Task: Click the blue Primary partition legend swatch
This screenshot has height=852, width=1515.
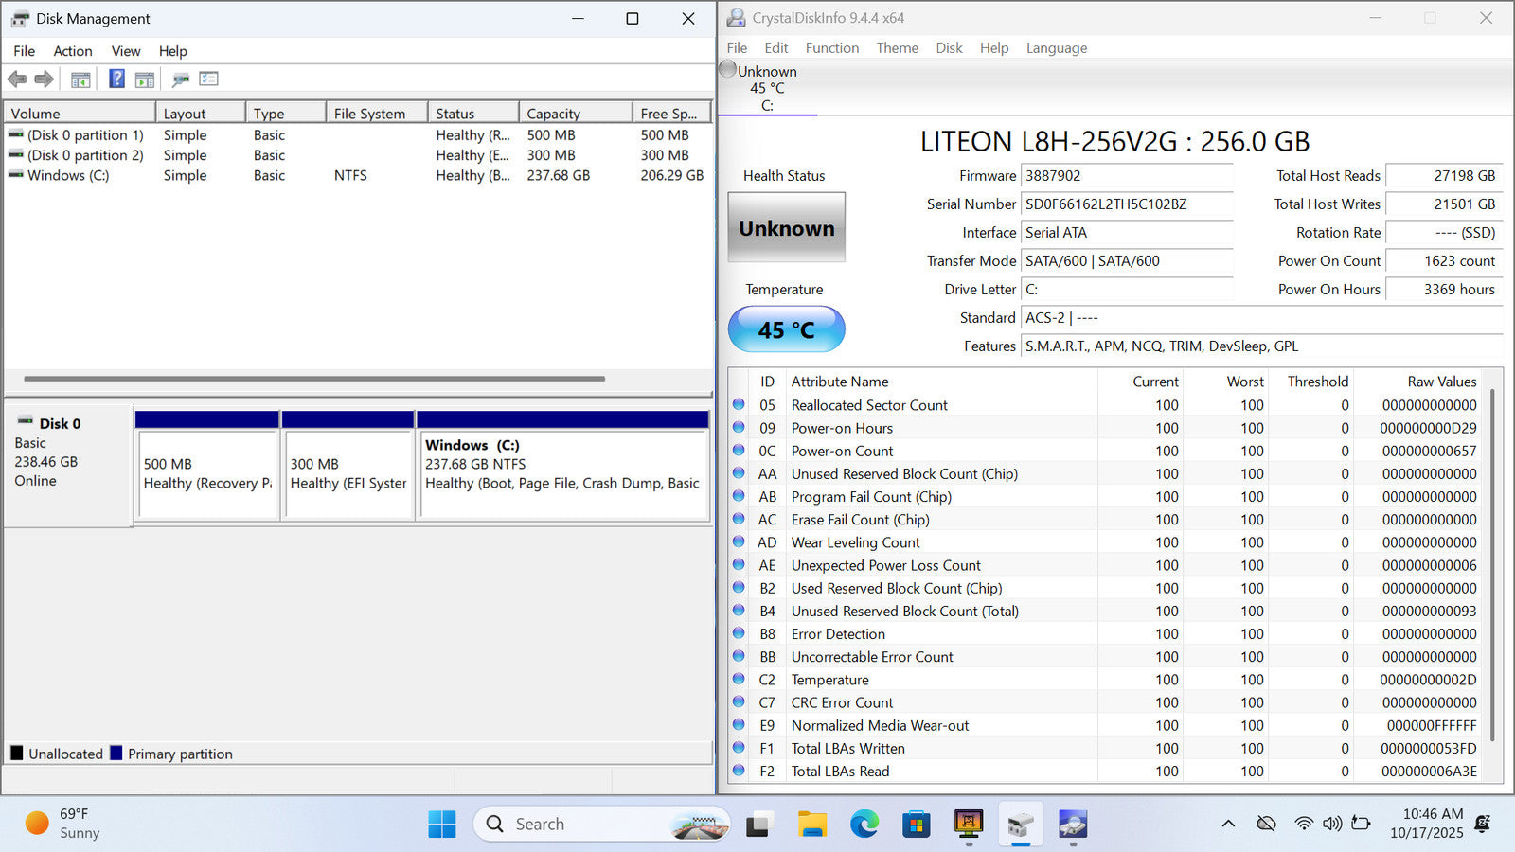Action: pyautogui.click(x=116, y=754)
